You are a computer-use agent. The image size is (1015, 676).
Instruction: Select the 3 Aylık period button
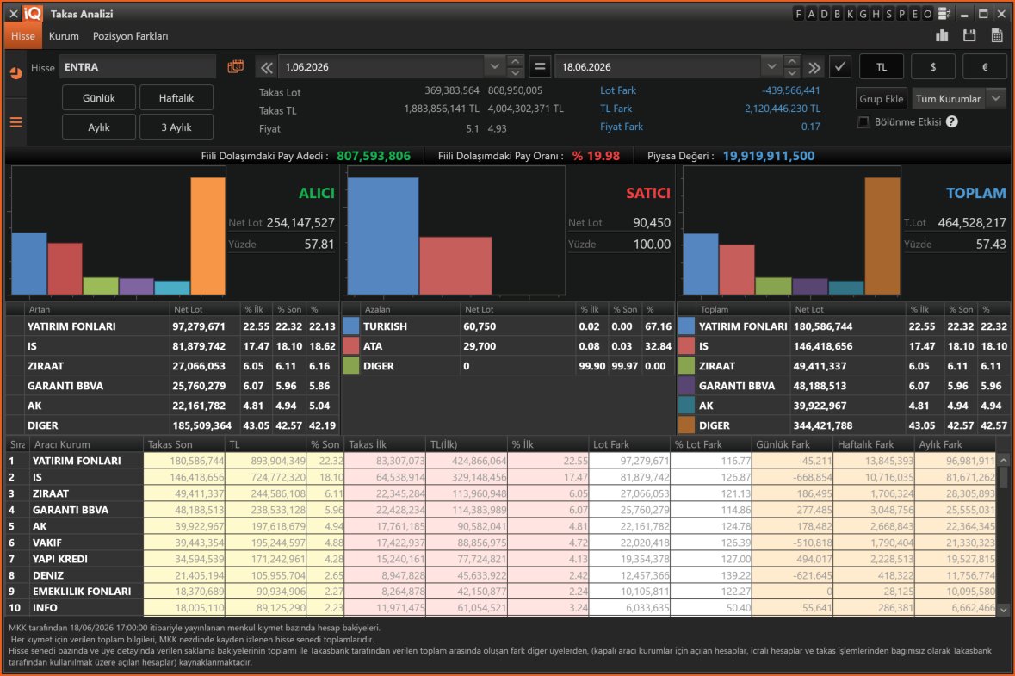pyautogui.click(x=176, y=127)
